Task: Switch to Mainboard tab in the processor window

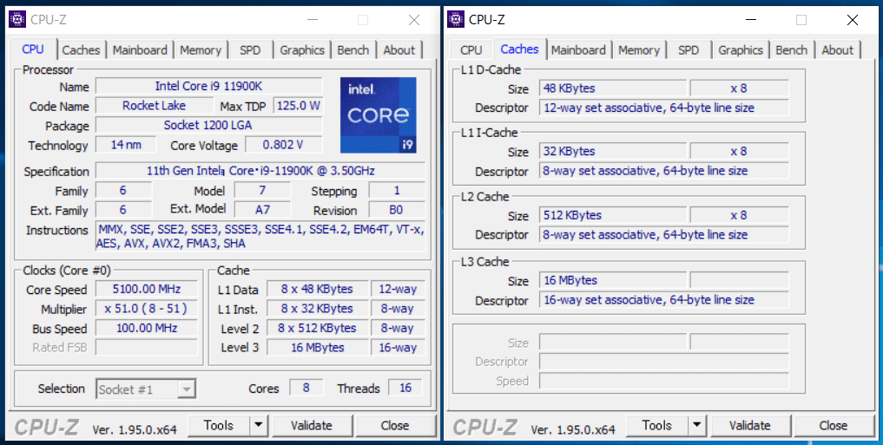Action: tap(142, 50)
